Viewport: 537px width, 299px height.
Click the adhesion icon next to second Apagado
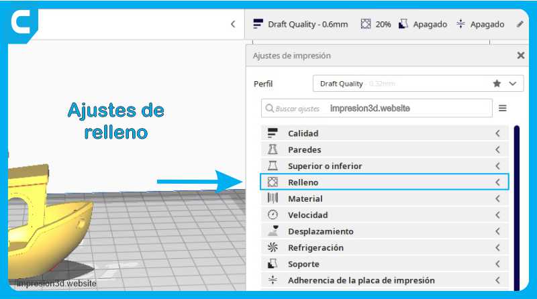(x=460, y=24)
